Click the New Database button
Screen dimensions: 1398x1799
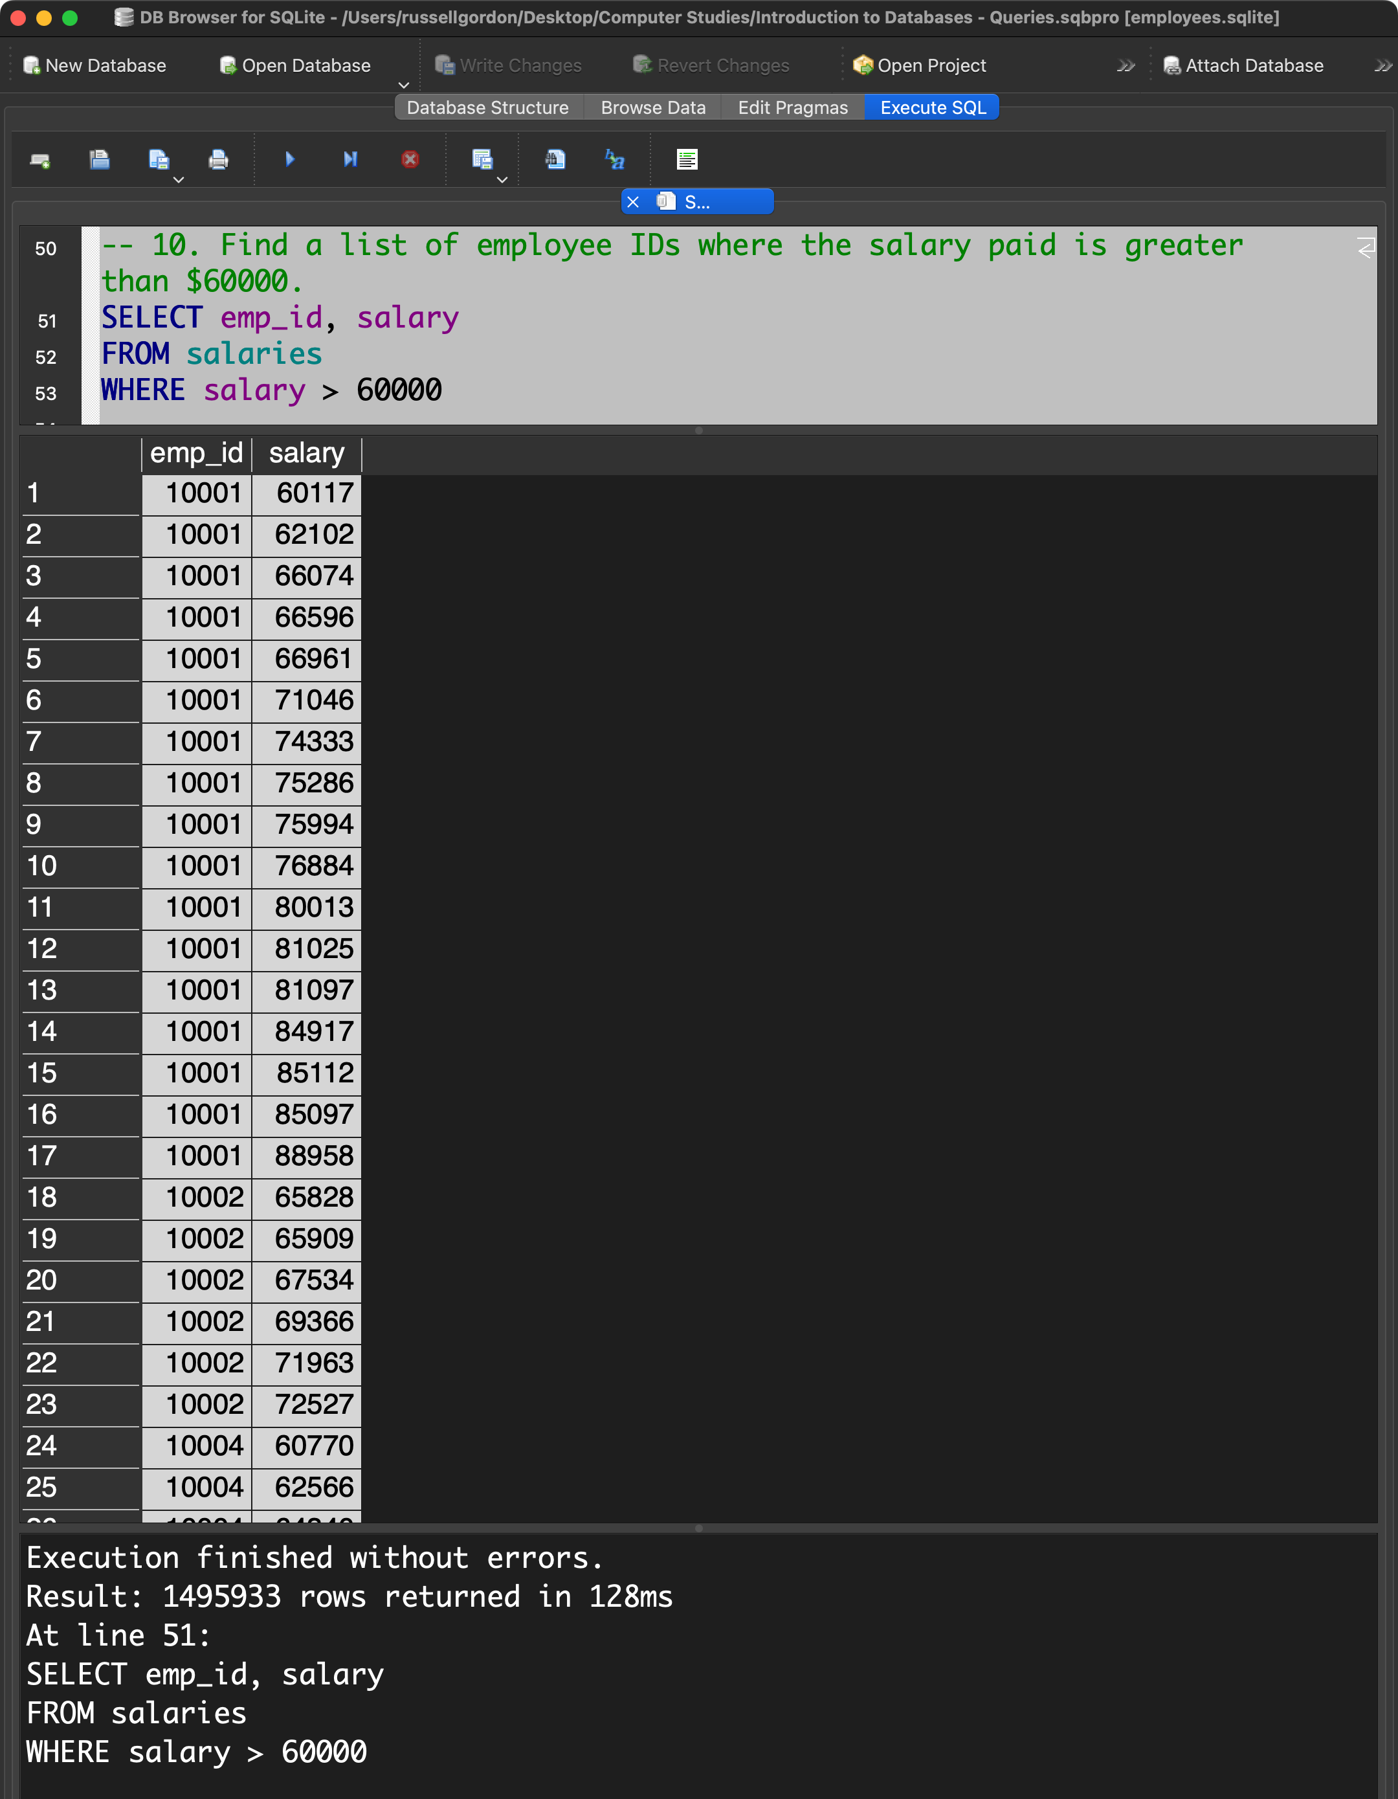pos(94,66)
